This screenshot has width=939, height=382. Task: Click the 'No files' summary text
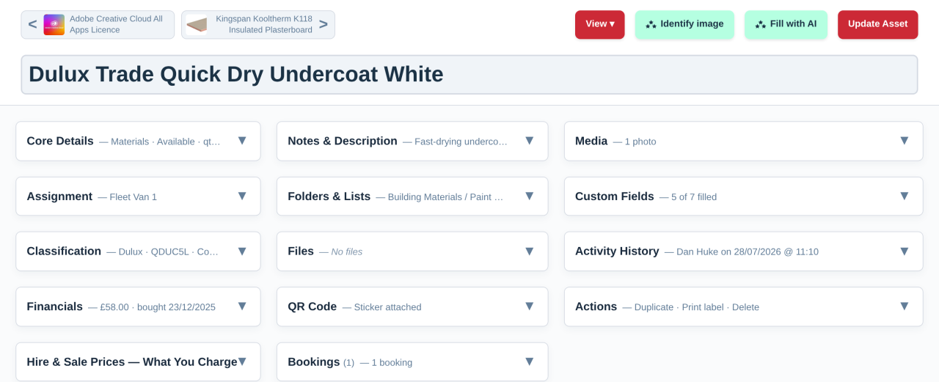[x=346, y=252]
